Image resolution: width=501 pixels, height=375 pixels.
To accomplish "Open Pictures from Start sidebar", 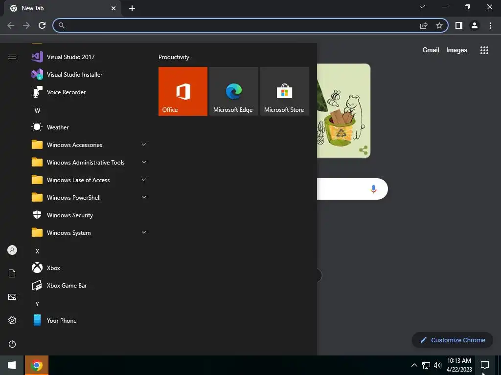I will point(12,297).
